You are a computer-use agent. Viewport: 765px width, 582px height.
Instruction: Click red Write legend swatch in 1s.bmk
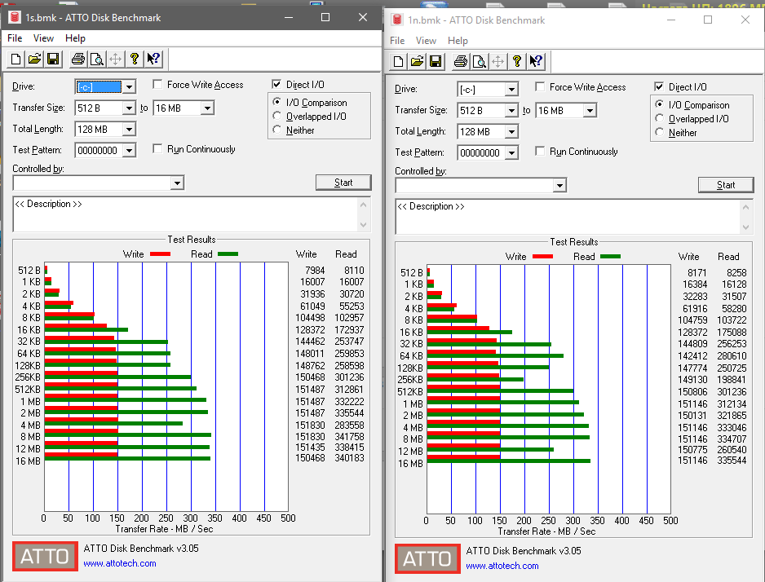(x=160, y=254)
